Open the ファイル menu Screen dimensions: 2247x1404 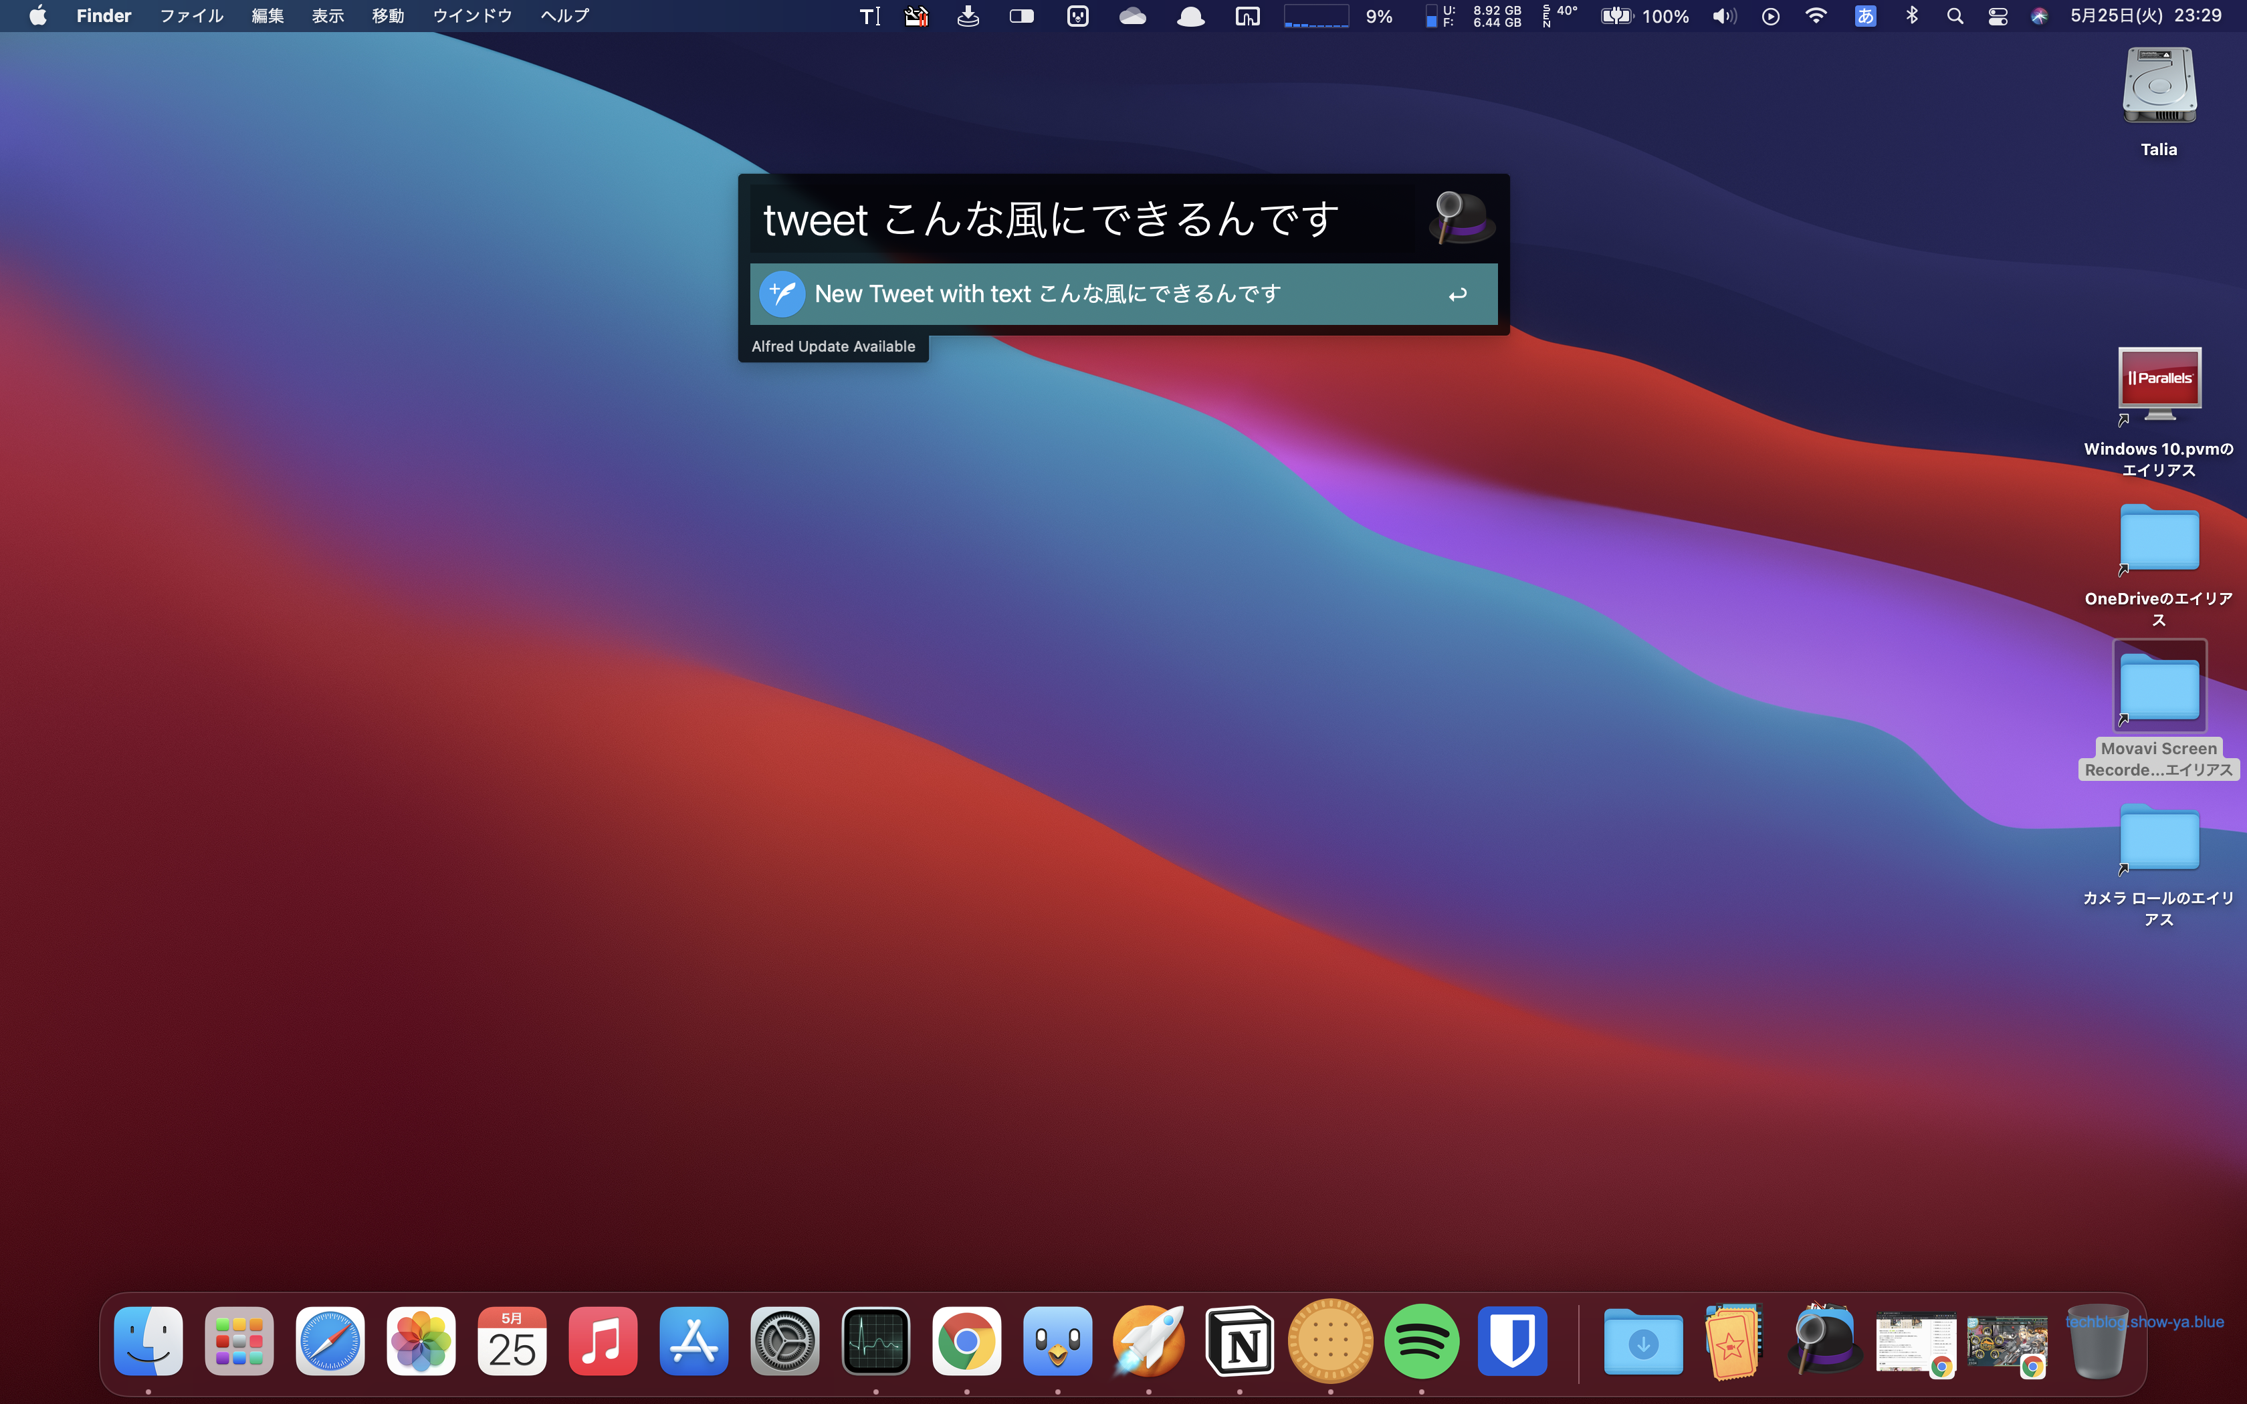tap(191, 16)
